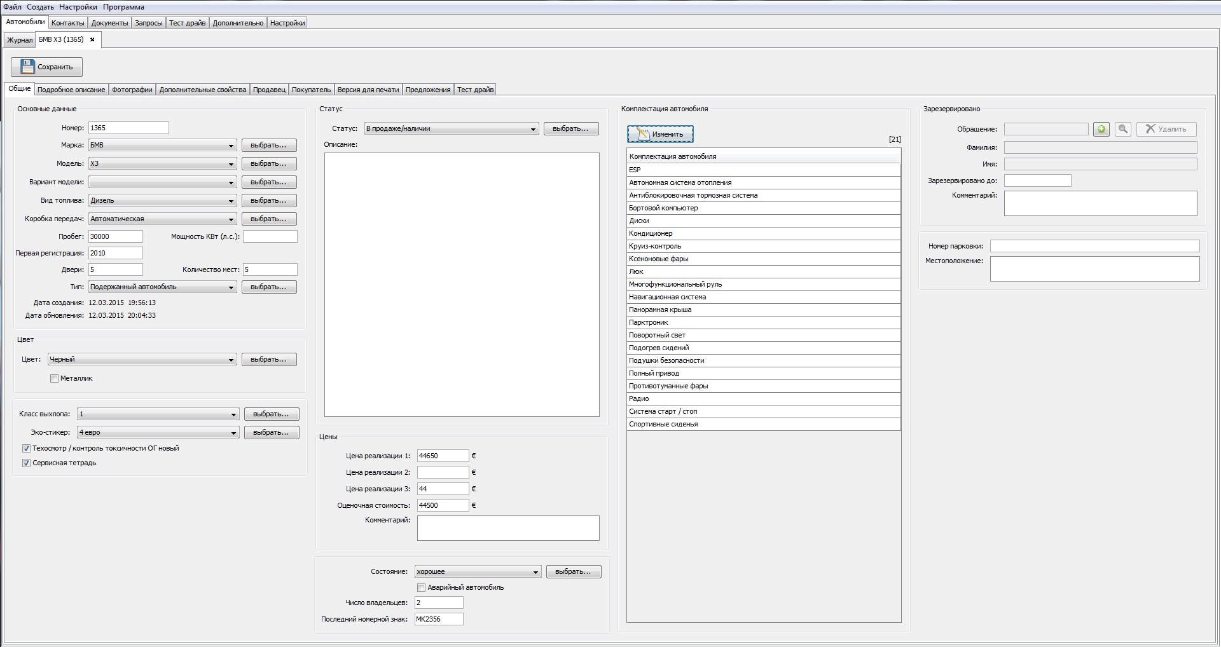Screen dimensions: 1221x647
Task: Expand the Класс выхлопа dropdown
Action: pos(158,414)
